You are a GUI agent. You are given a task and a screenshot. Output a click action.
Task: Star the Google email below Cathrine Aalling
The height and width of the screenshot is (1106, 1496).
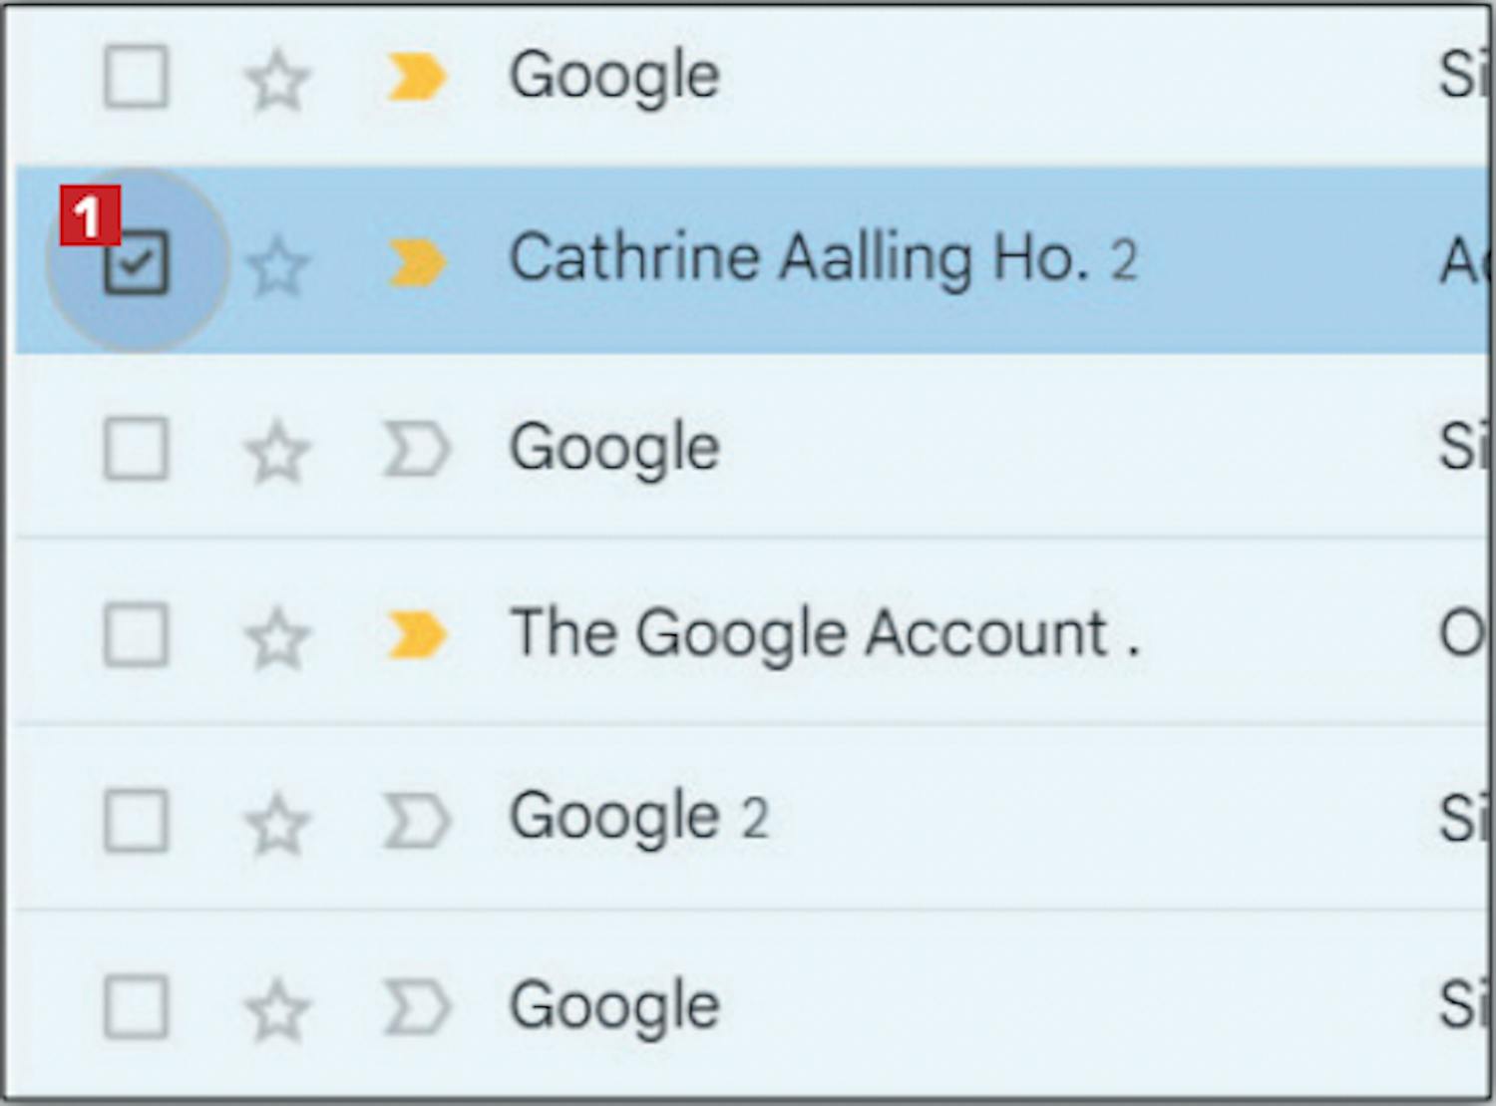tap(276, 452)
